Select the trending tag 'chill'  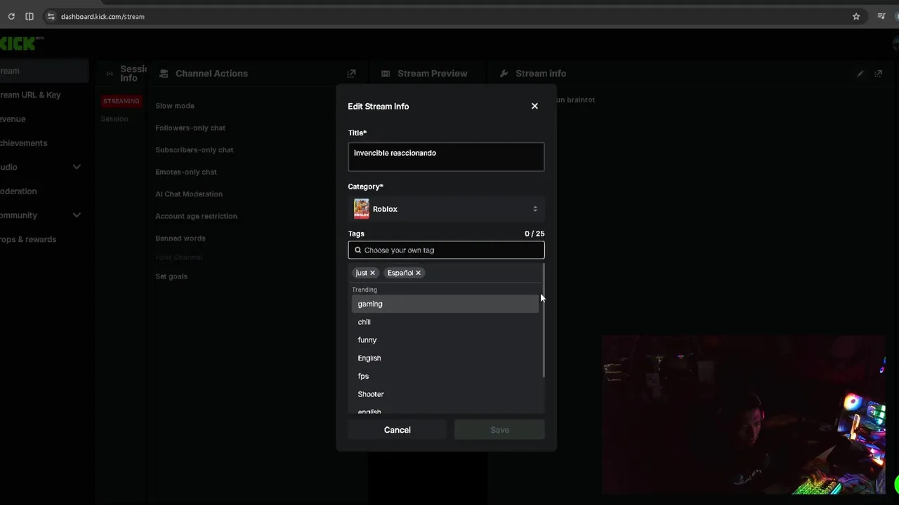pyautogui.click(x=445, y=322)
